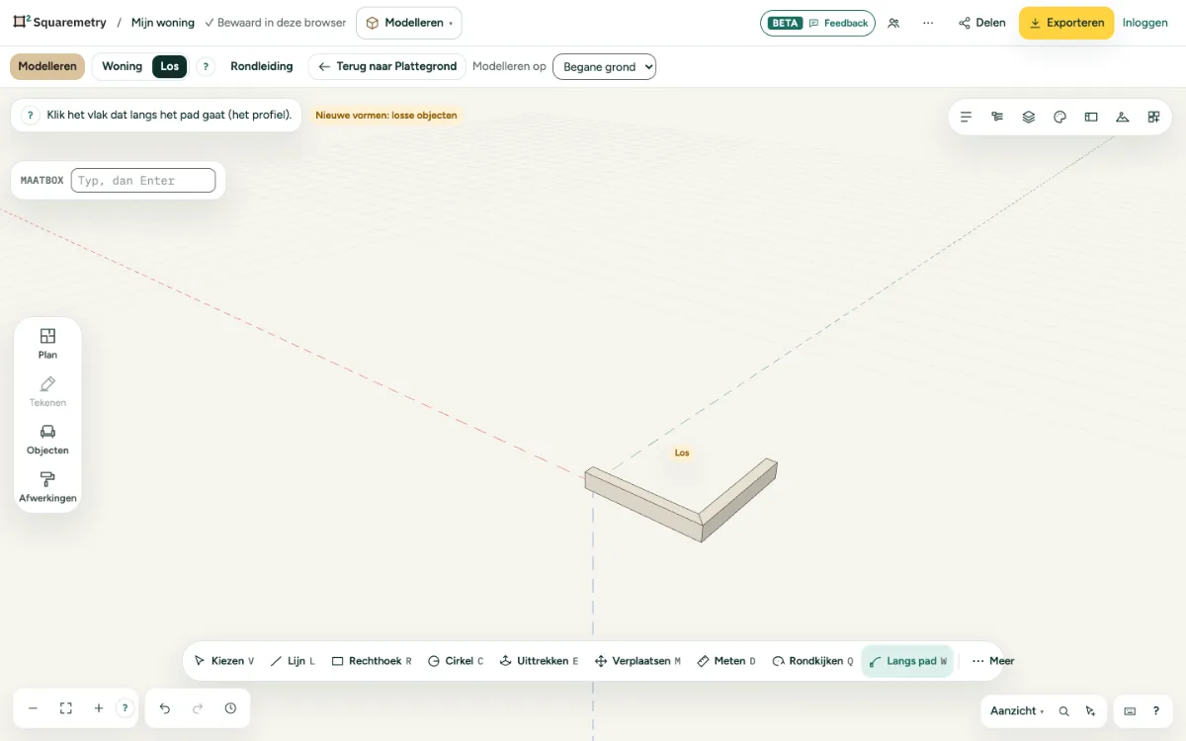The height and width of the screenshot is (741, 1186).
Task: Click the three-lines list icon
Action: coord(966,117)
